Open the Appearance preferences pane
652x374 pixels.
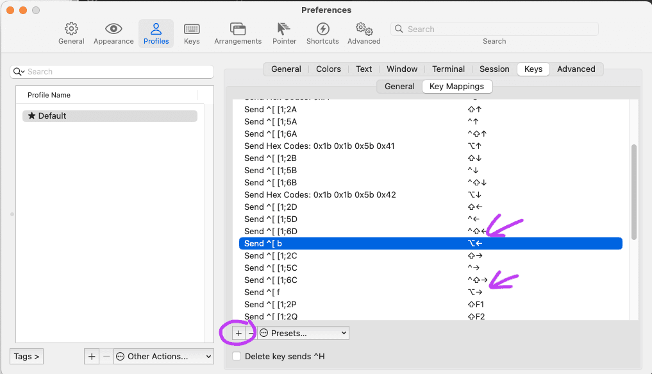click(113, 33)
